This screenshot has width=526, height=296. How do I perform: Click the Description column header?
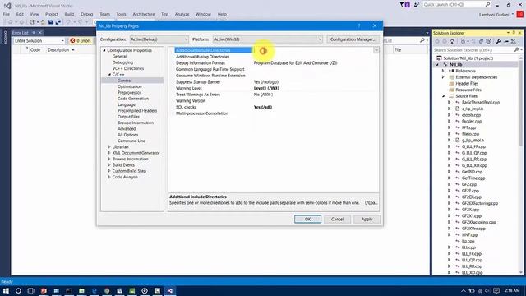[58, 49]
